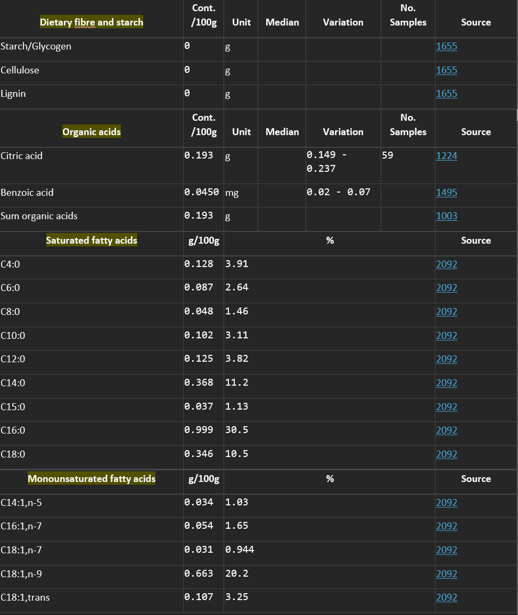The width and height of the screenshot is (518, 615).
Task: Click the C12:0 g/100g value 0.125
Action: click(199, 359)
